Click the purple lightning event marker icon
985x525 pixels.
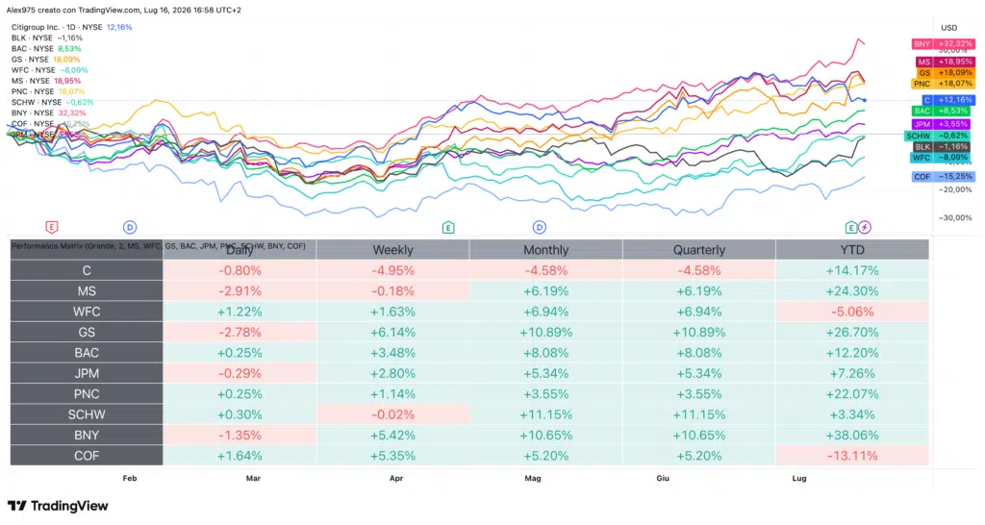tap(865, 227)
